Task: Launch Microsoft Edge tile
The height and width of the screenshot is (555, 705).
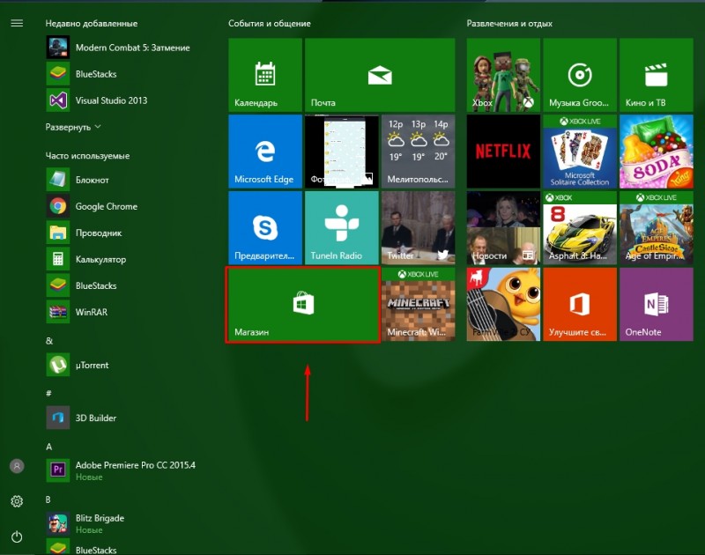Action: tap(265, 151)
